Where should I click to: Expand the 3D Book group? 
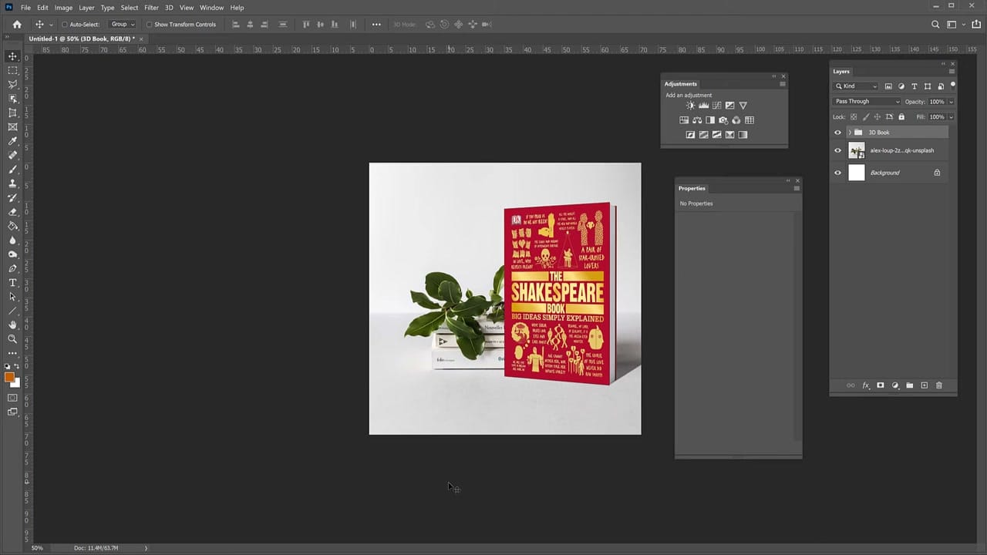coord(849,132)
